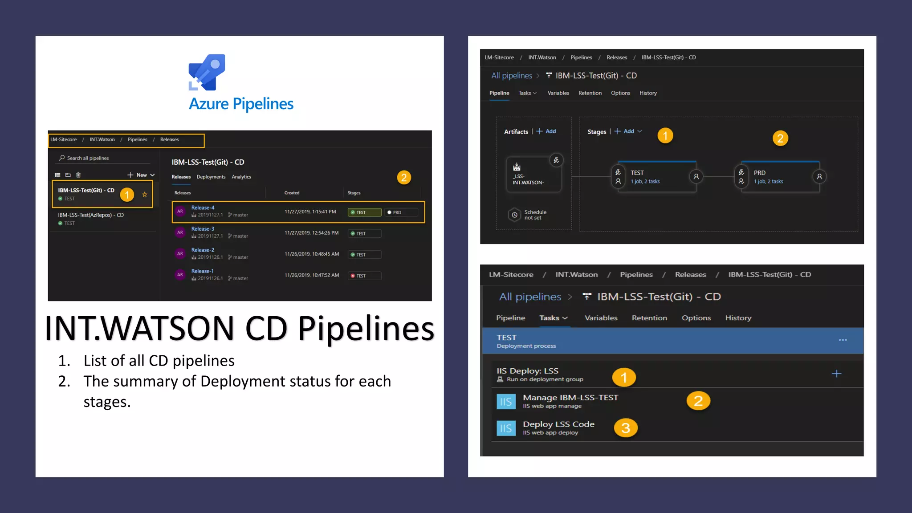
Task: Open post-deployment conditions on the PRD stage
Action: point(819,177)
